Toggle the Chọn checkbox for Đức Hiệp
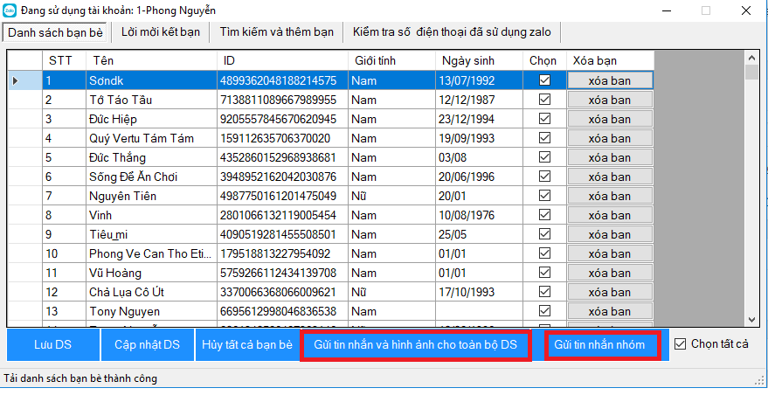This screenshot has width=768, height=402. coord(545,118)
